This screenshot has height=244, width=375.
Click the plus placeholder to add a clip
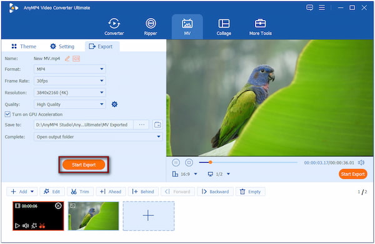pos(149,216)
